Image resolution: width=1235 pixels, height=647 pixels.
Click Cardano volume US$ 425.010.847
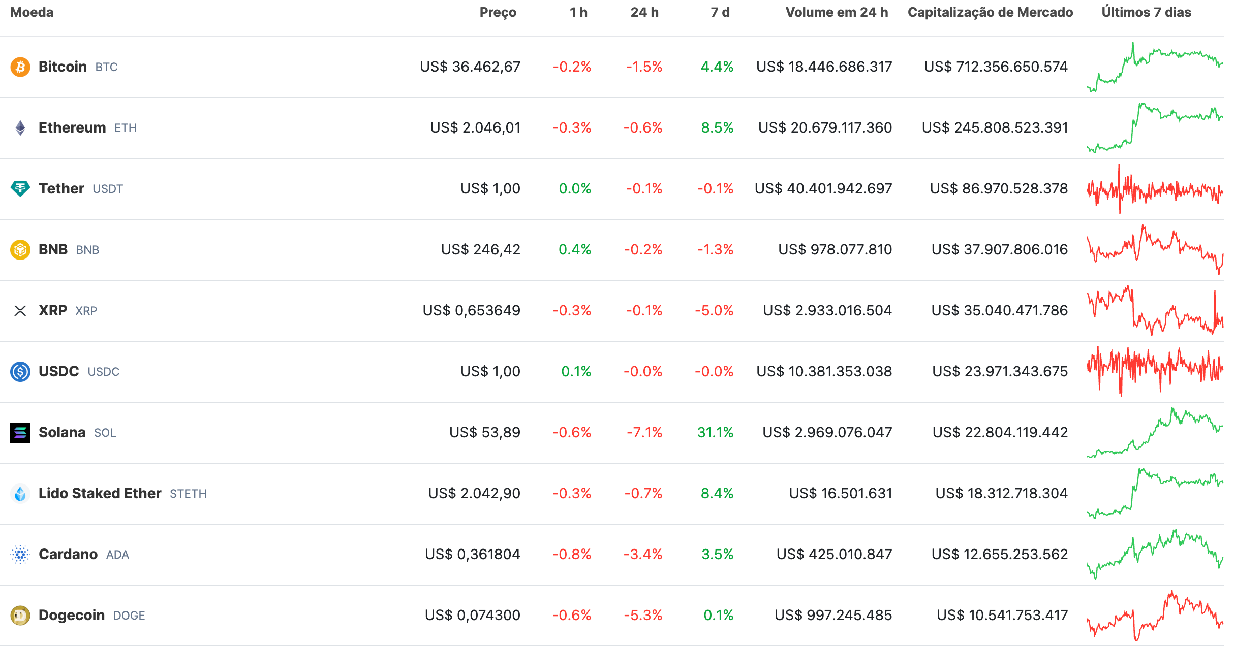coord(834,555)
